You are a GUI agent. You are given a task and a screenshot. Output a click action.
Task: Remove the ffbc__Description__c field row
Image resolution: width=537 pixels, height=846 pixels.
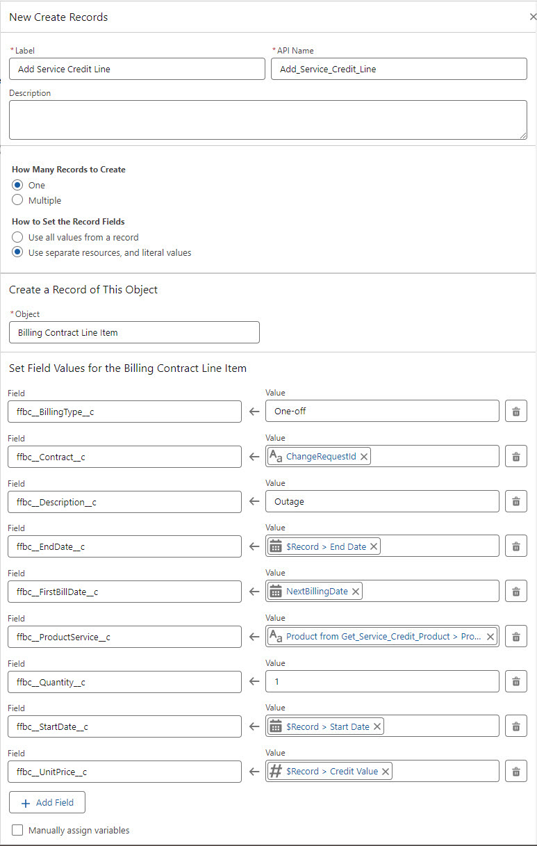[x=515, y=502]
